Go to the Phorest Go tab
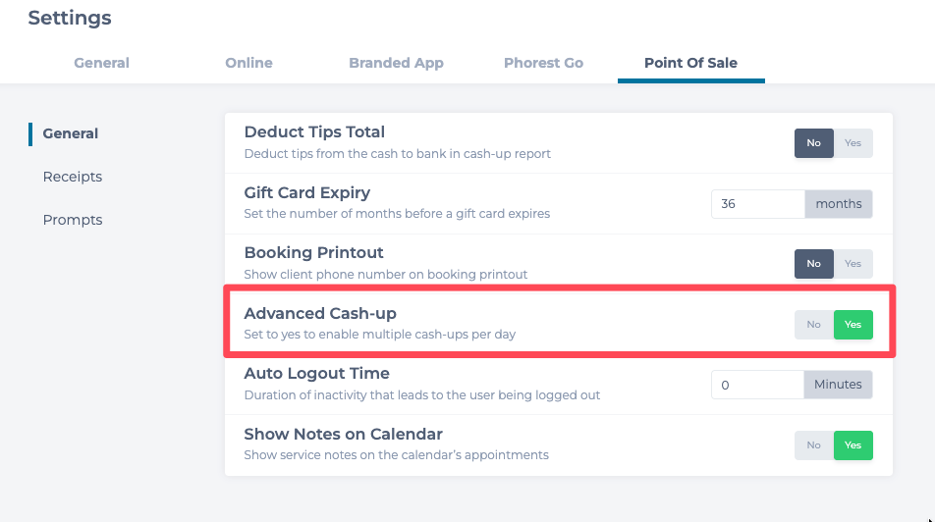Image resolution: width=935 pixels, height=522 pixels. [x=543, y=63]
